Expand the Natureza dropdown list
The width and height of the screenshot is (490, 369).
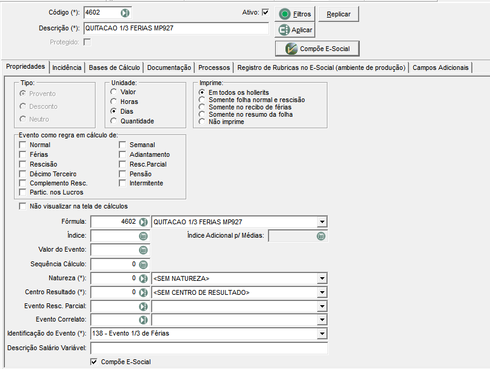point(322,278)
